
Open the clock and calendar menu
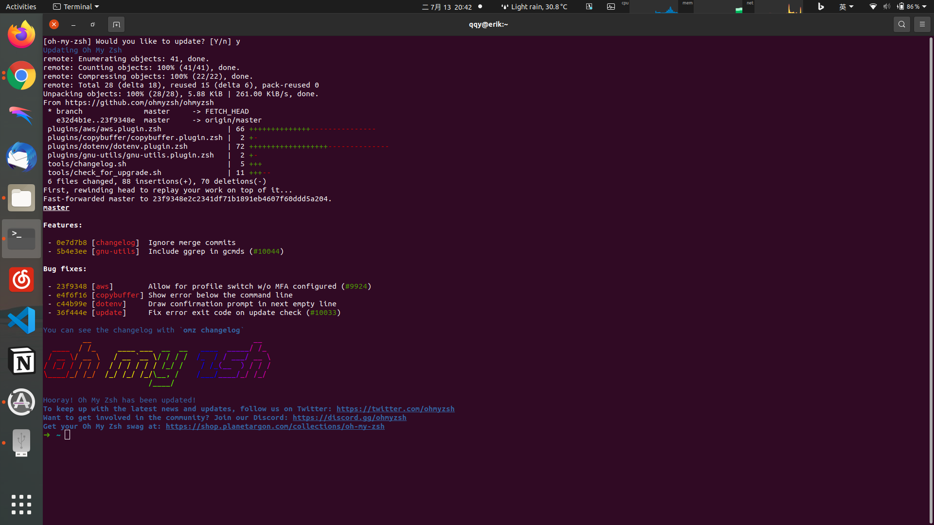447,7
